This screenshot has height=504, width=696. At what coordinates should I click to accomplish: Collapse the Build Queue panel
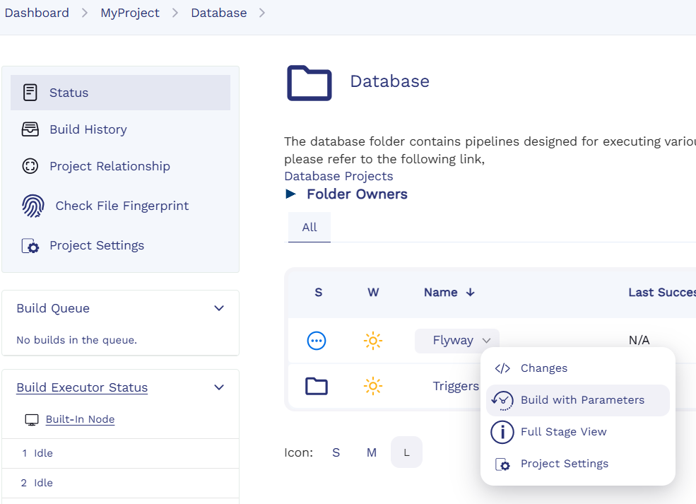[x=219, y=308]
